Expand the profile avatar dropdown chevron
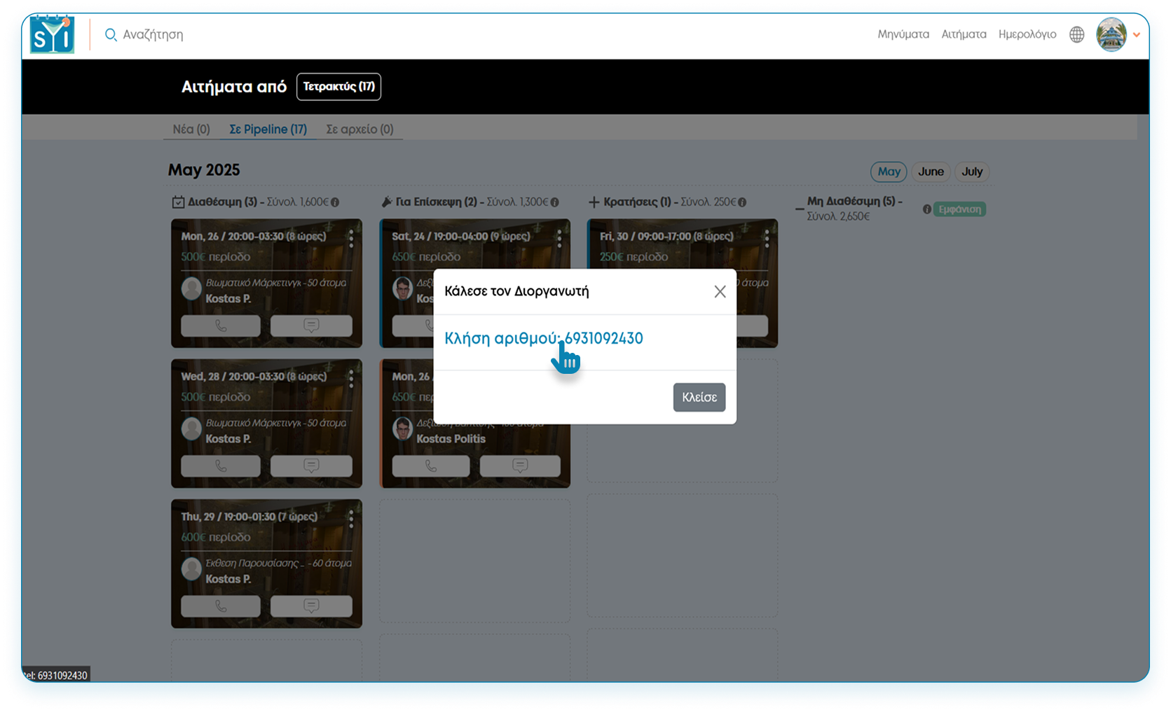The width and height of the screenshot is (1171, 712). pos(1137,34)
